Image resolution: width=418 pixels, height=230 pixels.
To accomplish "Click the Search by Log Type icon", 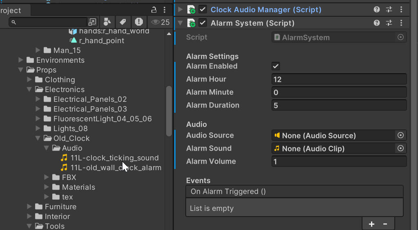I will click(x=139, y=22).
